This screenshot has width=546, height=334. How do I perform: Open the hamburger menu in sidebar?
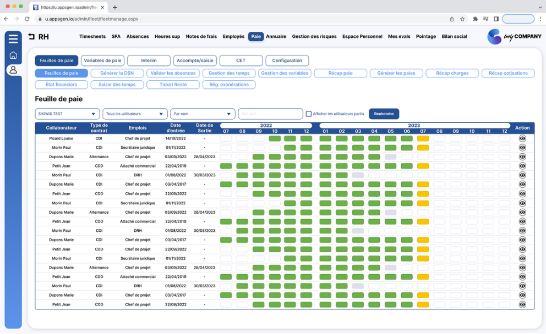coord(13,38)
